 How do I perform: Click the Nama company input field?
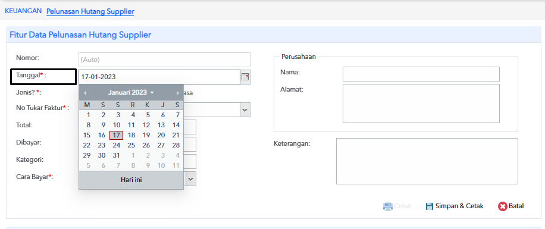(x=421, y=74)
